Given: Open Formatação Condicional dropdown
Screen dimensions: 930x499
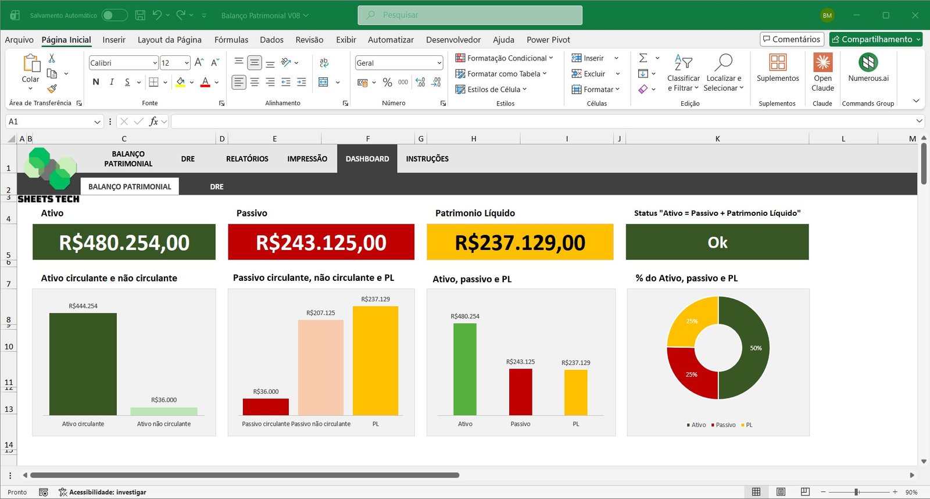Looking at the screenshot, I should [503, 58].
